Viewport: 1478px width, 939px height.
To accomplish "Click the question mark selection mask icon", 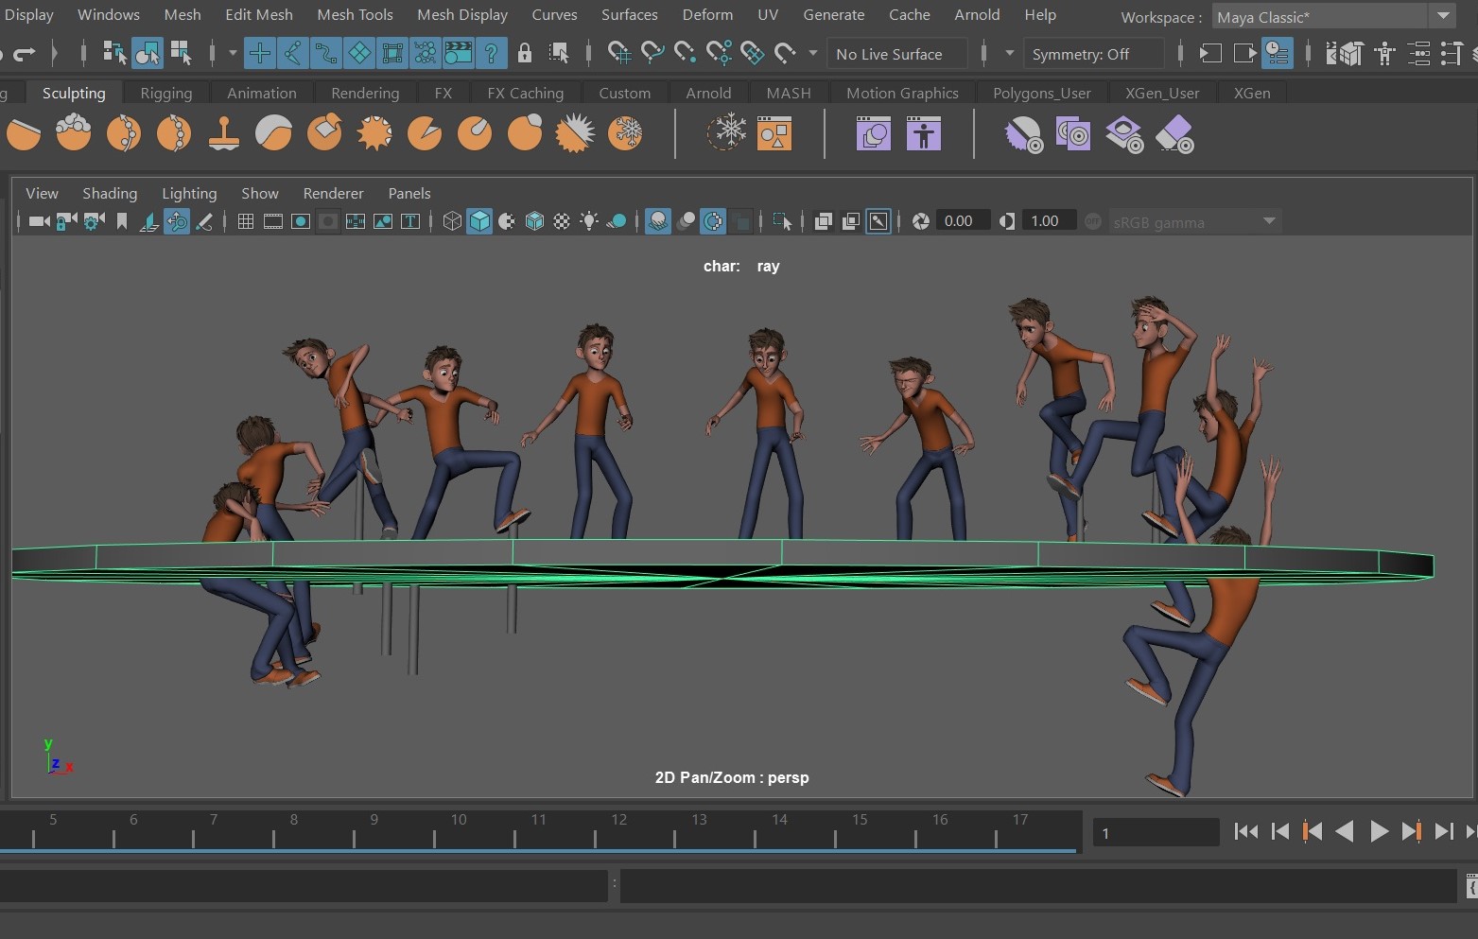I will point(491,54).
